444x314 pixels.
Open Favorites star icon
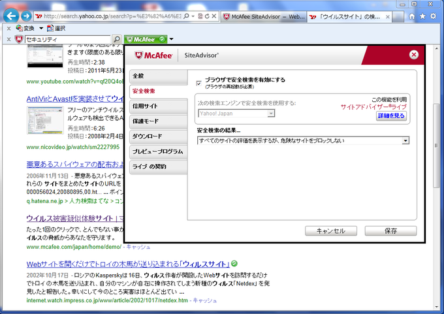[x=422, y=16]
